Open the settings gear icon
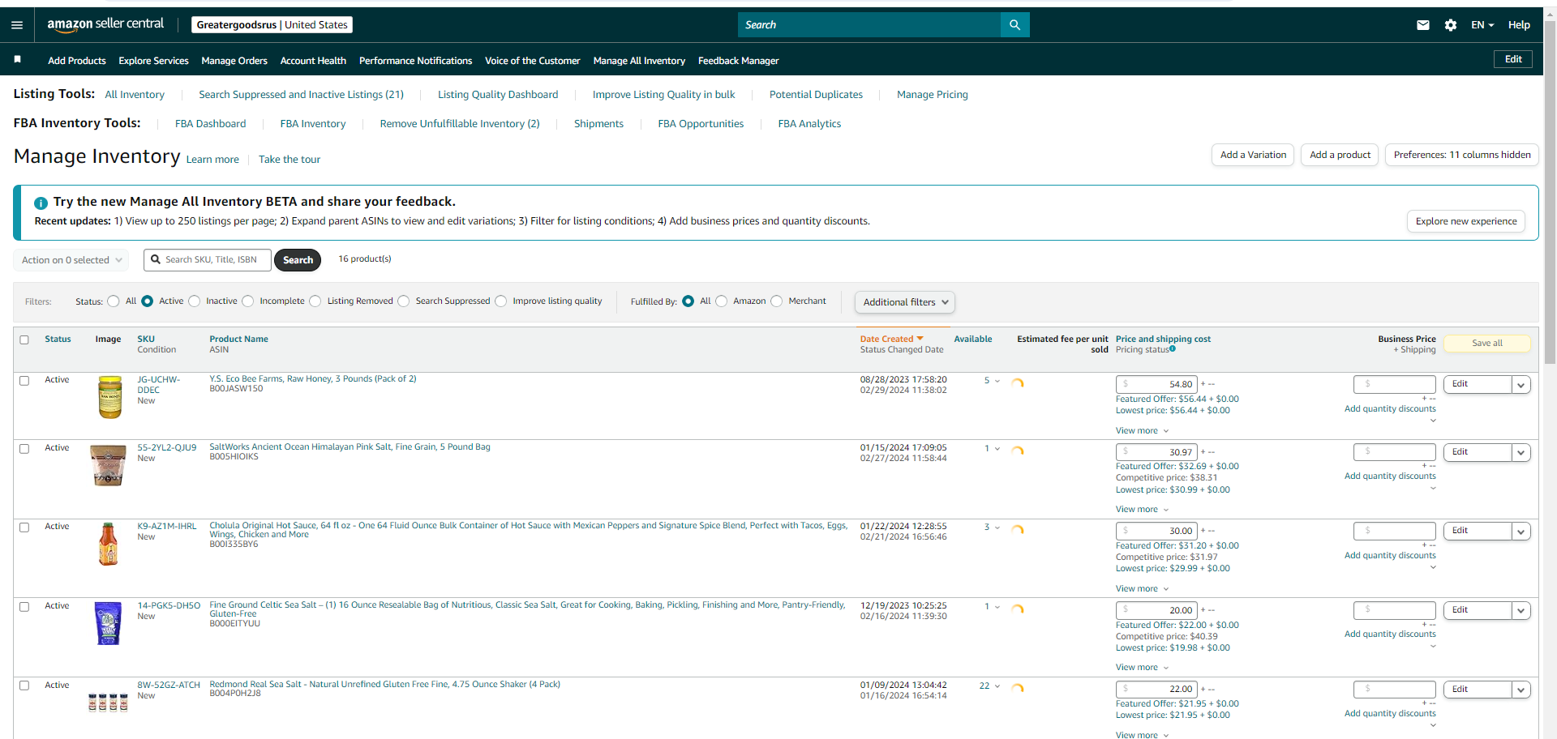Screen dimensions: 1557x739 [1451, 25]
